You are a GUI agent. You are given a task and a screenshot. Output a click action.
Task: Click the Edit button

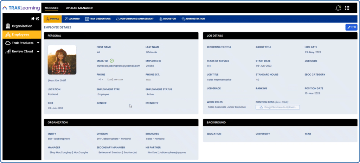coord(351,27)
